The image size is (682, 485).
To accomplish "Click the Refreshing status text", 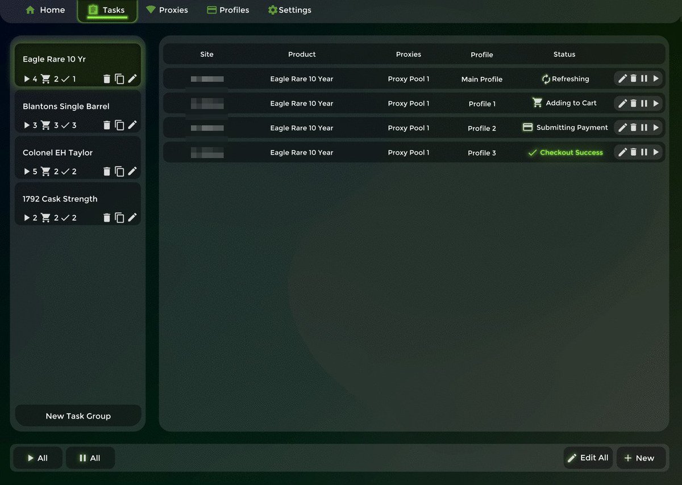I will click(x=570, y=79).
